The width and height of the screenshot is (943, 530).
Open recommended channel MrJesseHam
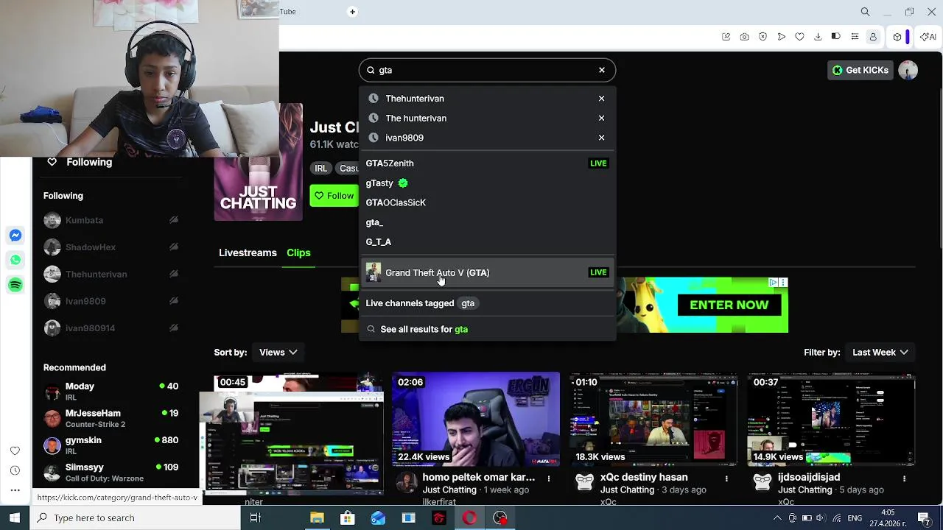(x=111, y=418)
